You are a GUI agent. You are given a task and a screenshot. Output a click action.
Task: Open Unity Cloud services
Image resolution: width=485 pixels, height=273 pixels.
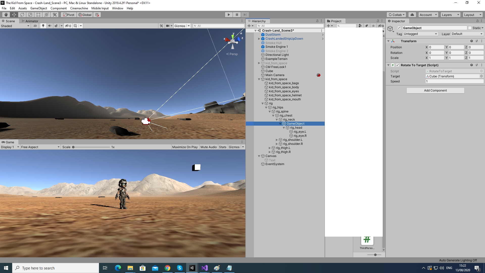pyautogui.click(x=412, y=14)
